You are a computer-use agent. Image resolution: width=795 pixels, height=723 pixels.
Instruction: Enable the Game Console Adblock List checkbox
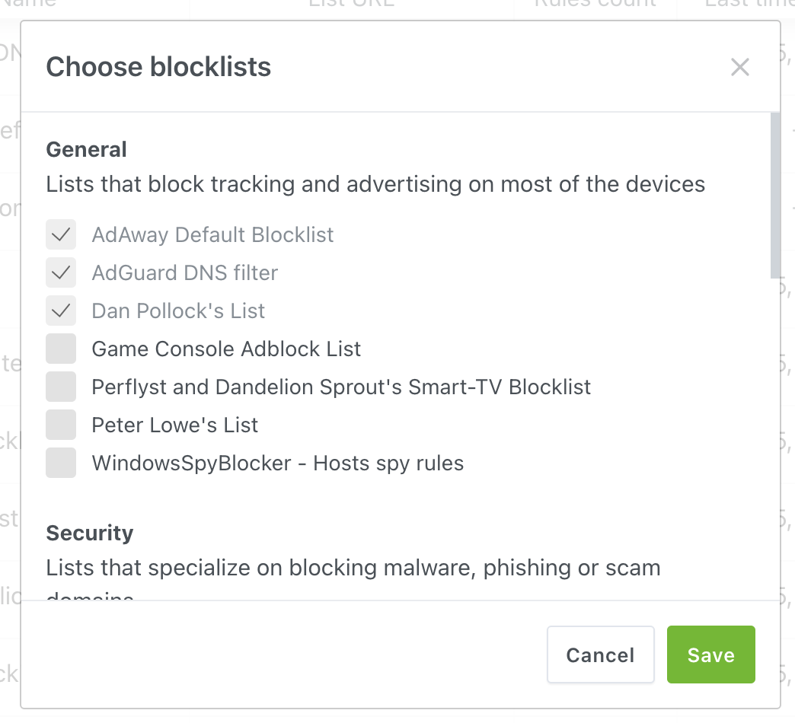(x=61, y=349)
